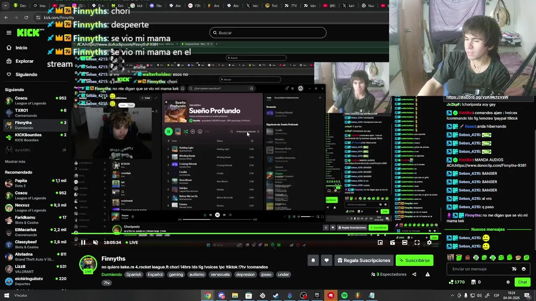Toggle mini player mode
Viewport: 536px width, 301px height.
point(380,242)
